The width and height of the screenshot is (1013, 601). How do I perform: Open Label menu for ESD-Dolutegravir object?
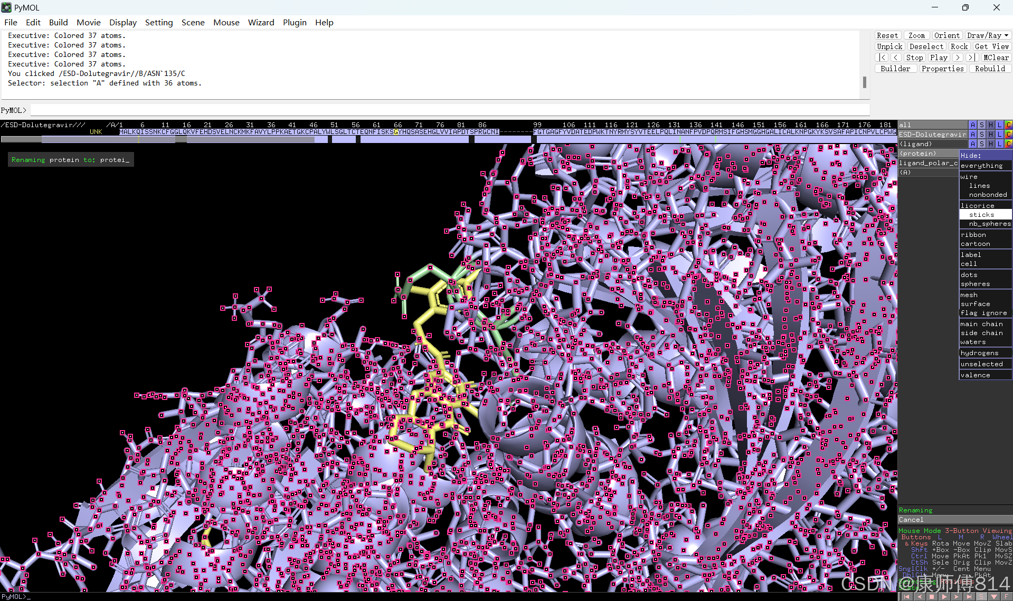click(1000, 135)
